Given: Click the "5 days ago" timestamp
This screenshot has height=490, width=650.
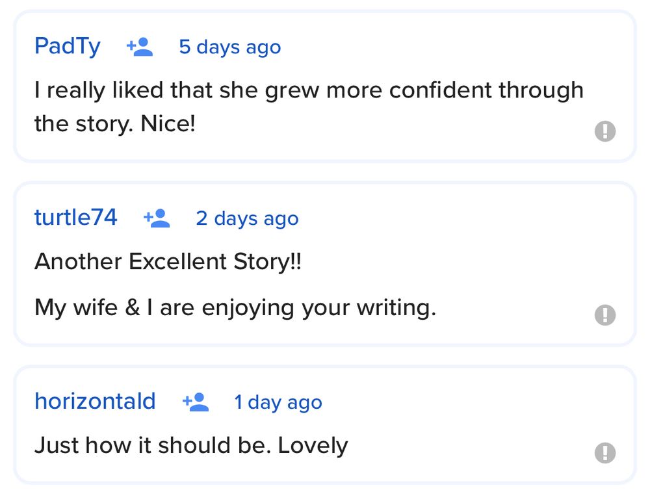Looking at the screenshot, I should [230, 47].
